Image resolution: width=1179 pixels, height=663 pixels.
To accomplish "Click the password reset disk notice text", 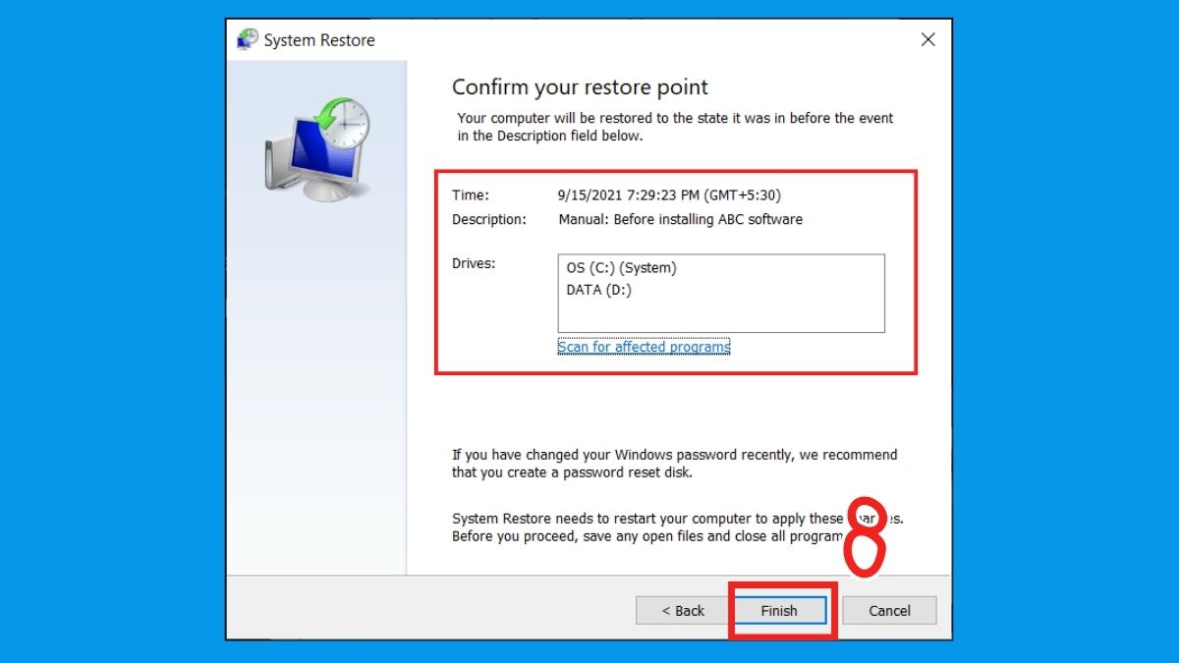I will pos(673,464).
